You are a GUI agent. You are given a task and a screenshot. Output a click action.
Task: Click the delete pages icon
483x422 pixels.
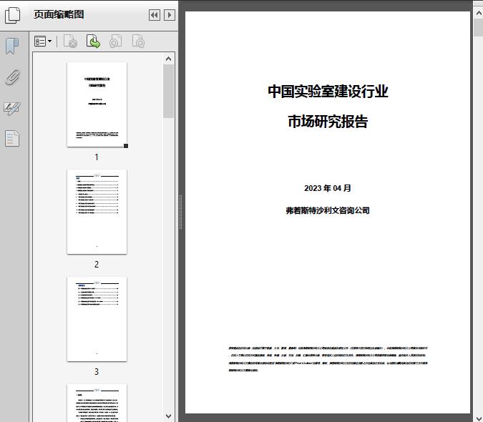(x=70, y=41)
